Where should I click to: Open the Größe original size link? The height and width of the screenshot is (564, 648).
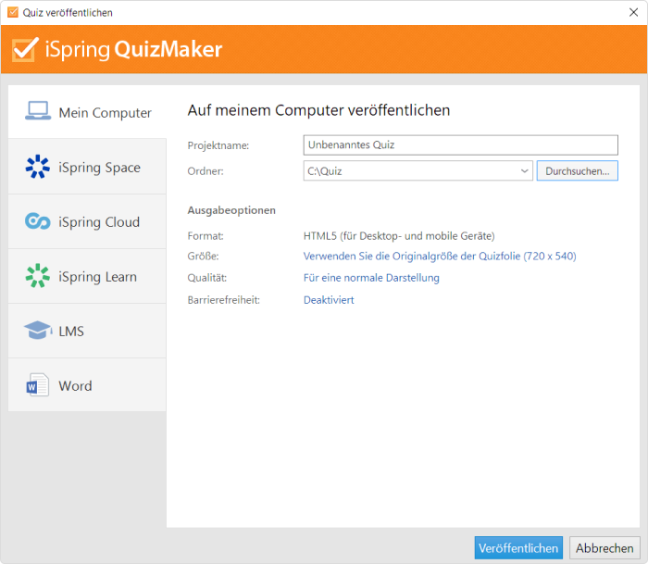click(x=440, y=257)
